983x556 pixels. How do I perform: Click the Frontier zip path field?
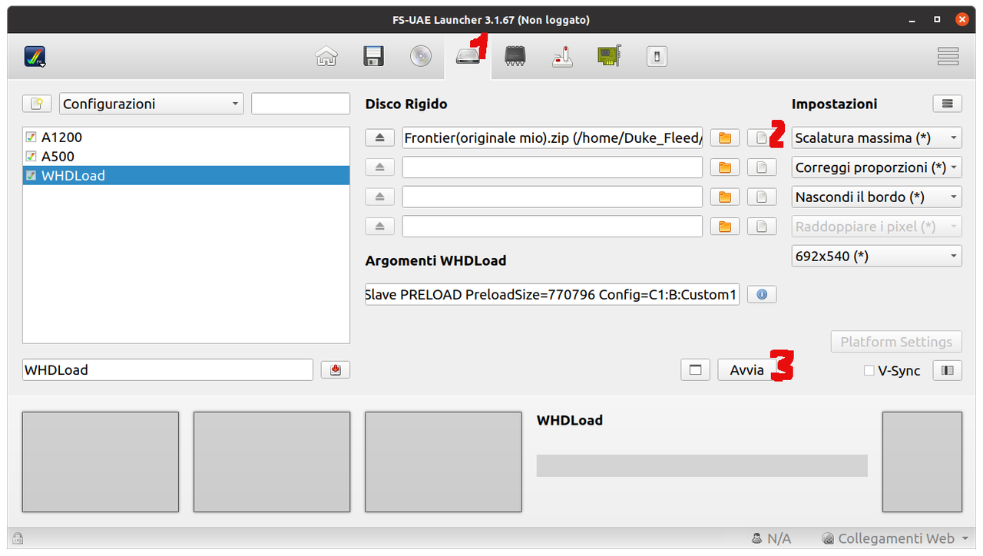tap(552, 138)
